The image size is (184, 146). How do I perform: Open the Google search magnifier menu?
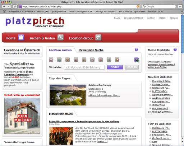(x=144, y=6)
